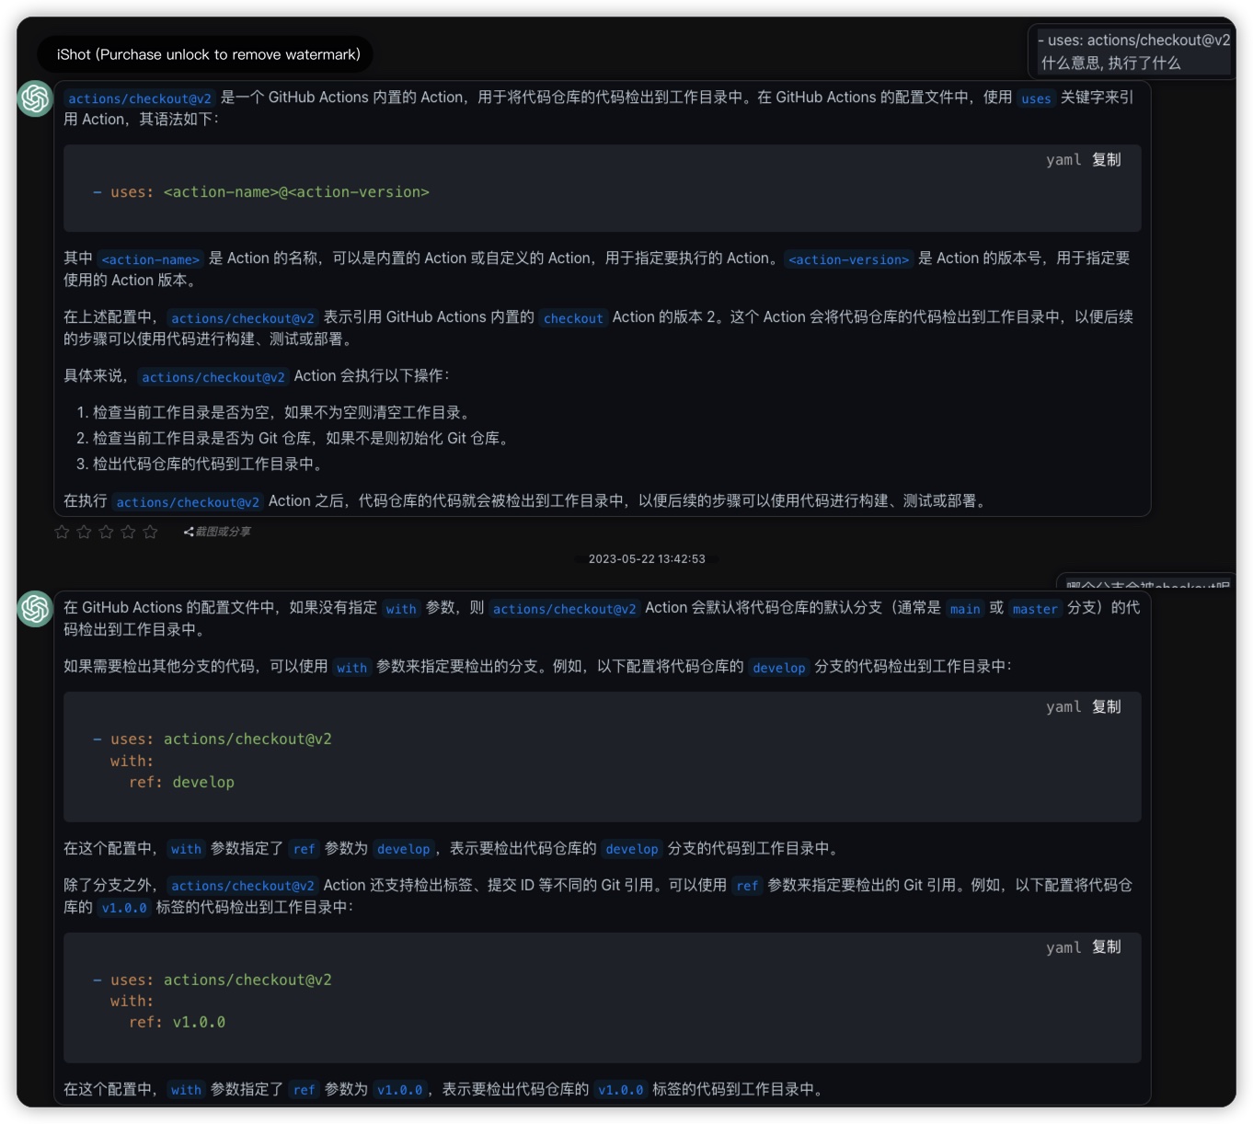Click the 2023-05-22 13:42:53 timestamp
The image size is (1253, 1124).
click(x=647, y=558)
